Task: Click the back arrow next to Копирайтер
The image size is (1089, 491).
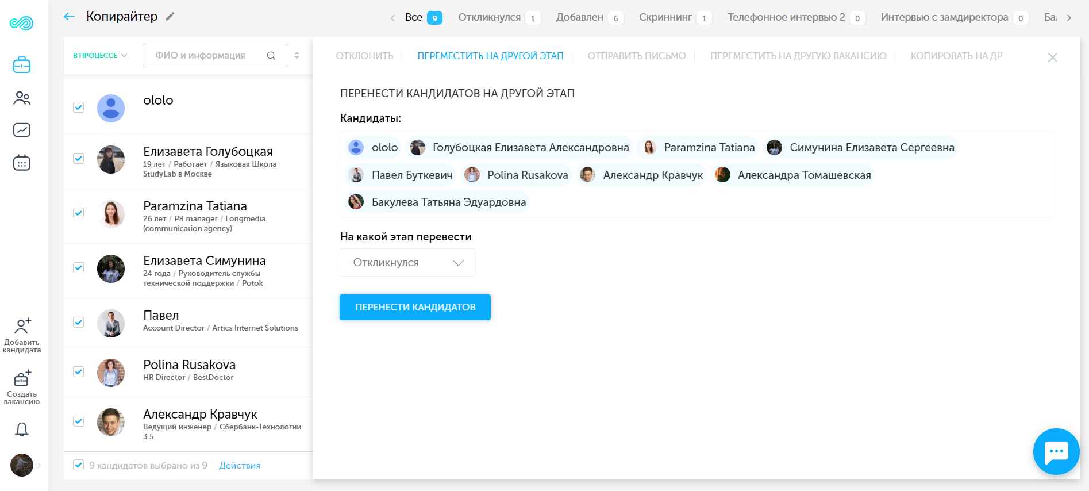Action: click(70, 17)
